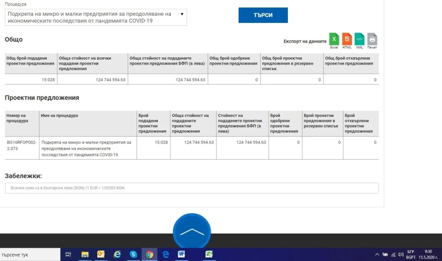The height and width of the screenshot is (261, 442).
Task: Click column header Номер на процедура
Action: click(x=22, y=123)
